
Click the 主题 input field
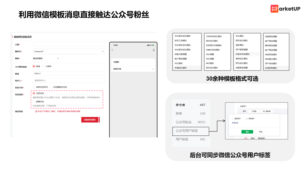(x=68, y=45)
